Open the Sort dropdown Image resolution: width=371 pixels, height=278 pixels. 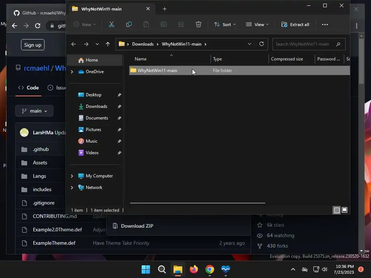(x=225, y=25)
